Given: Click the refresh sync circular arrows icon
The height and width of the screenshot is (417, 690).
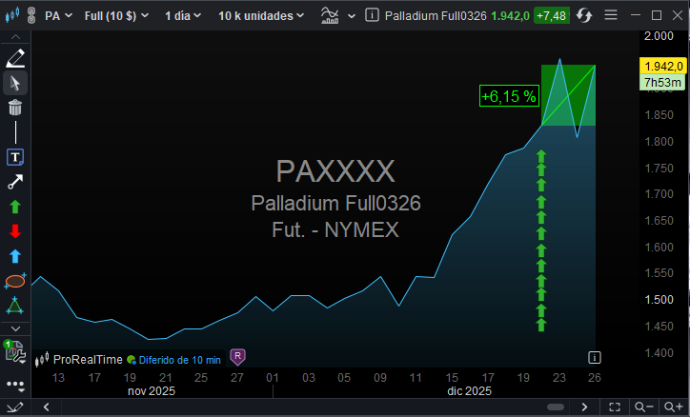Looking at the screenshot, I should [584, 15].
